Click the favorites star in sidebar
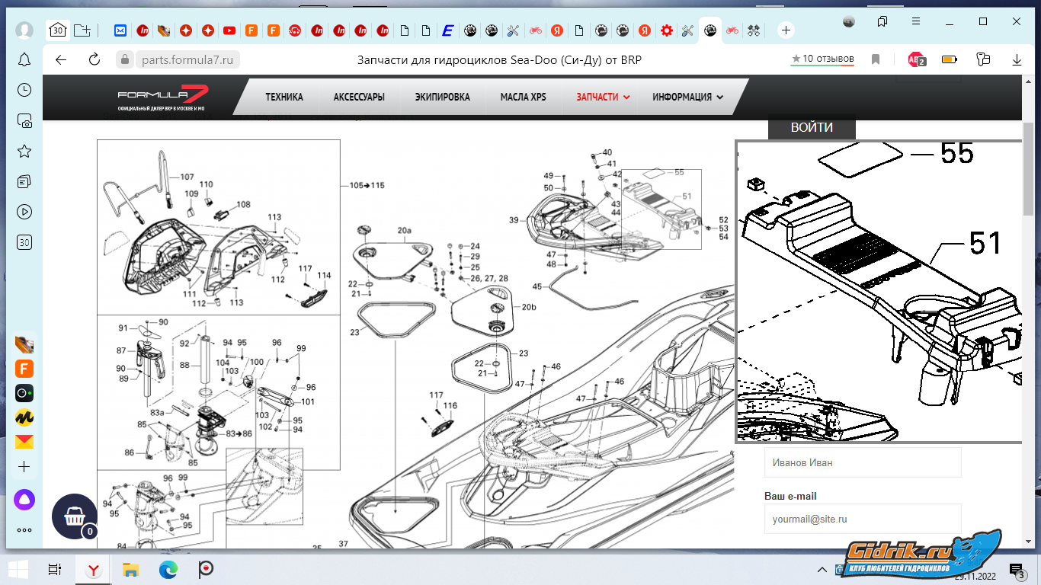1041x585 pixels. [24, 151]
